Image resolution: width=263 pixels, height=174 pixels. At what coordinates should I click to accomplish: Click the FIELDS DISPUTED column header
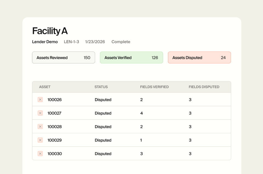point(204,87)
